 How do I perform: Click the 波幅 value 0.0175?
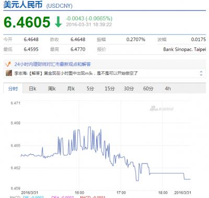coord(199,40)
